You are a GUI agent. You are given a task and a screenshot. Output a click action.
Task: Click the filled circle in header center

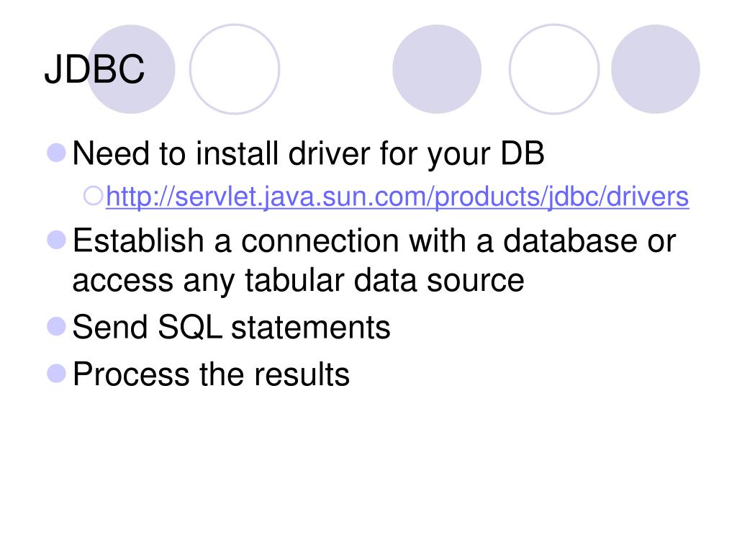point(437,69)
